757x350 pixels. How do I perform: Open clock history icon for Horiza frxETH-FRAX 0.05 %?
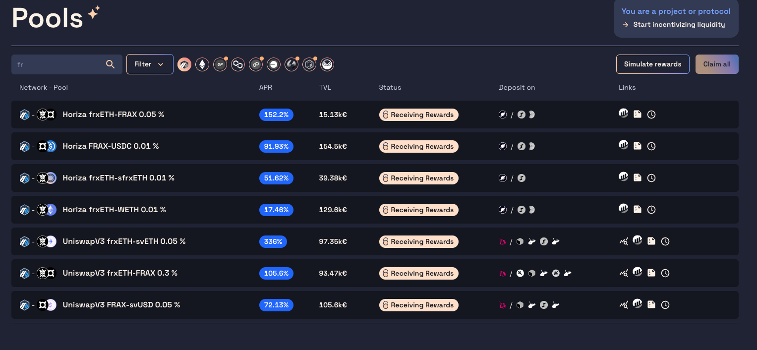[x=651, y=115]
